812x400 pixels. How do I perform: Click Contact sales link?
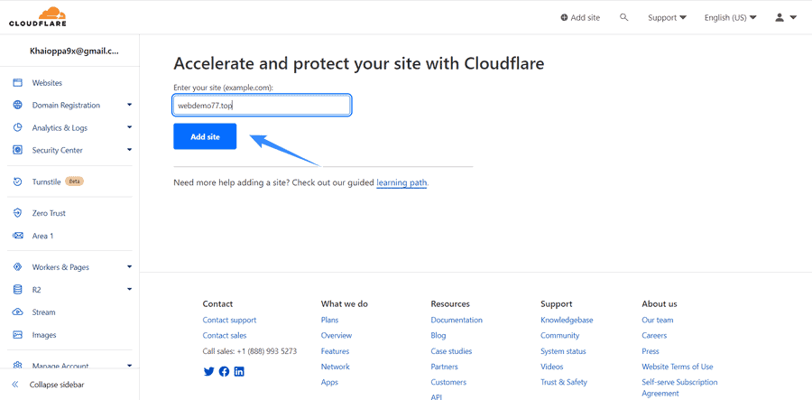[225, 336]
